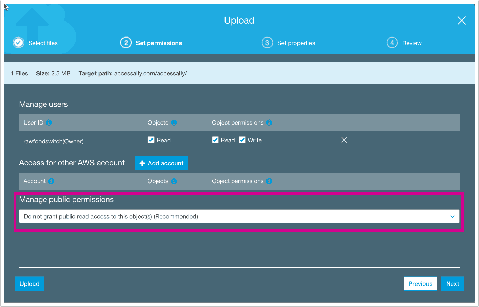The width and height of the screenshot is (479, 307).
Task: Click info icon beside Object permissions in Manage users
Action: (269, 122)
